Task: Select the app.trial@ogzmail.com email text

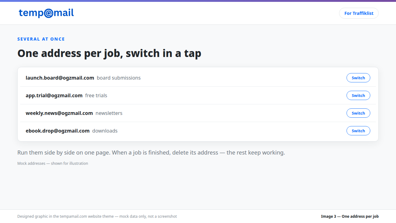Action: 54,95
